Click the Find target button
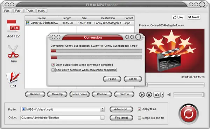 (x=121, y=117)
